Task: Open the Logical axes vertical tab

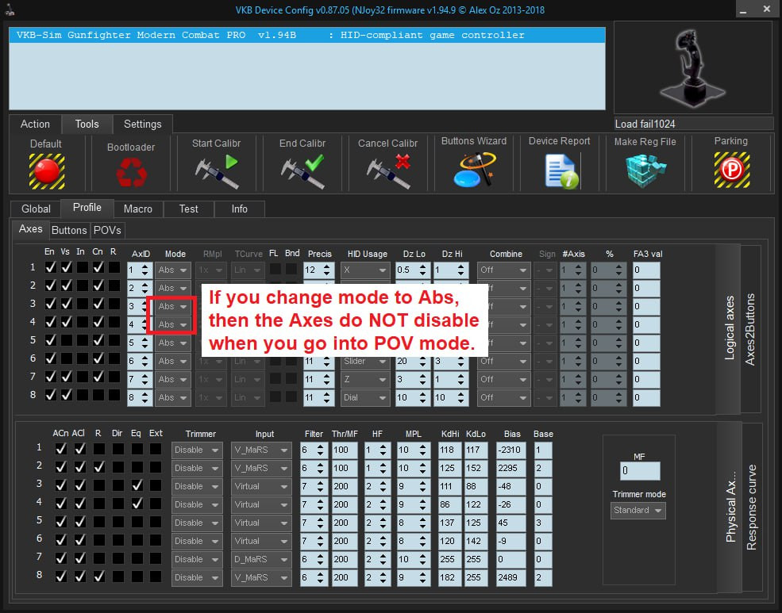Action: (x=729, y=328)
